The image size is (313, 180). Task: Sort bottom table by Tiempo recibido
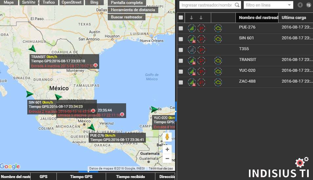click(x=130, y=177)
